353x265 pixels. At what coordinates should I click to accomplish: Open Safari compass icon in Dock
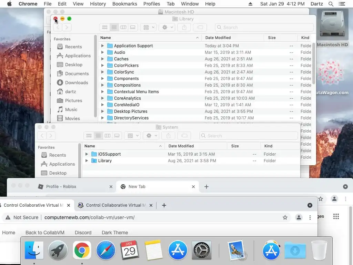click(106, 250)
